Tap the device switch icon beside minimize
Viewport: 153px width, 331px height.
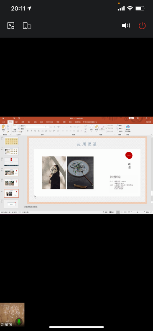coord(27,25)
